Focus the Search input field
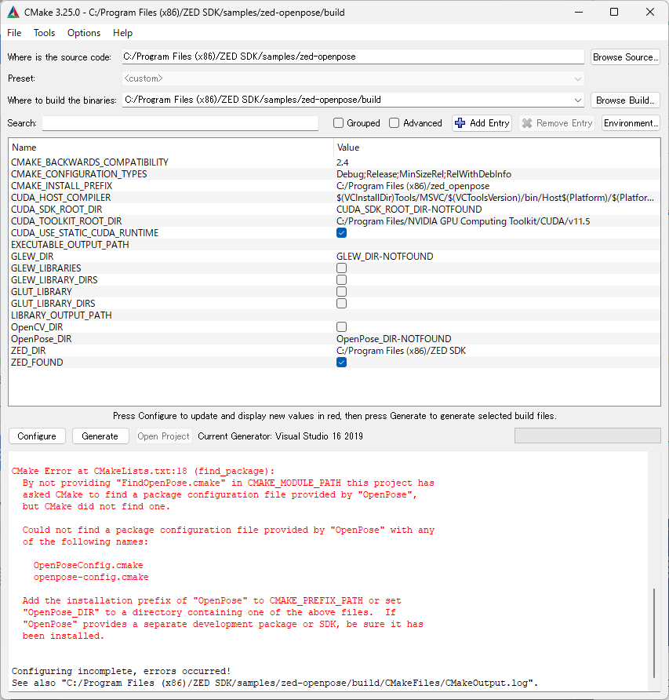The image size is (669, 700). coord(180,123)
